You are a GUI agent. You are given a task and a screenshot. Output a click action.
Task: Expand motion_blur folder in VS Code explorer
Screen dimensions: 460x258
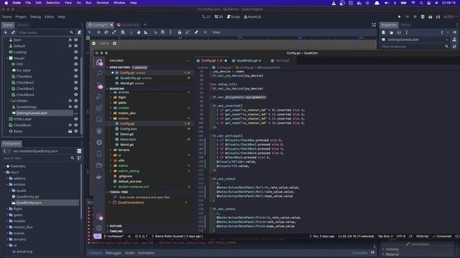click(111, 113)
